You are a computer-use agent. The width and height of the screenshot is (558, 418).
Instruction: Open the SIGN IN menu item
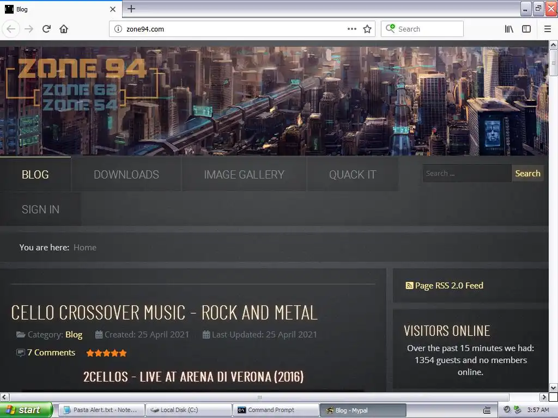pos(40,210)
